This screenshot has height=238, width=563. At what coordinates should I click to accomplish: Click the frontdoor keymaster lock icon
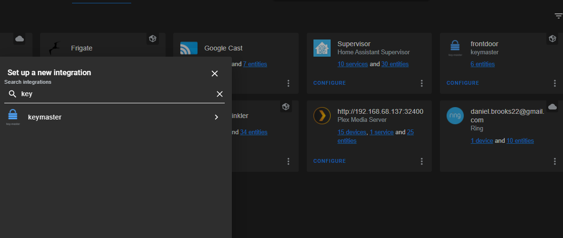click(x=455, y=48)
